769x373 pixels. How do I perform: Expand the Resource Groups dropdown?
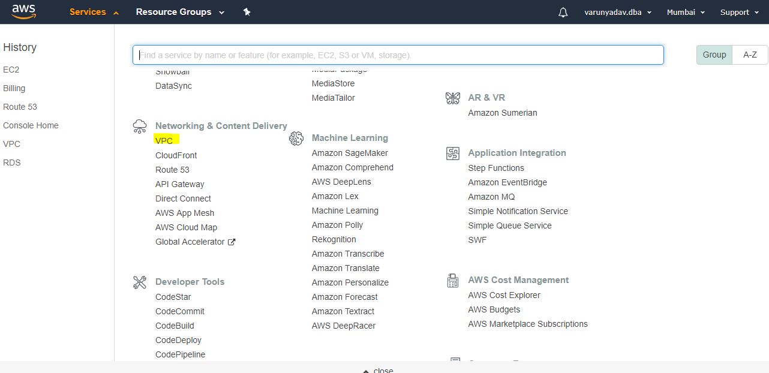[180, 12]
